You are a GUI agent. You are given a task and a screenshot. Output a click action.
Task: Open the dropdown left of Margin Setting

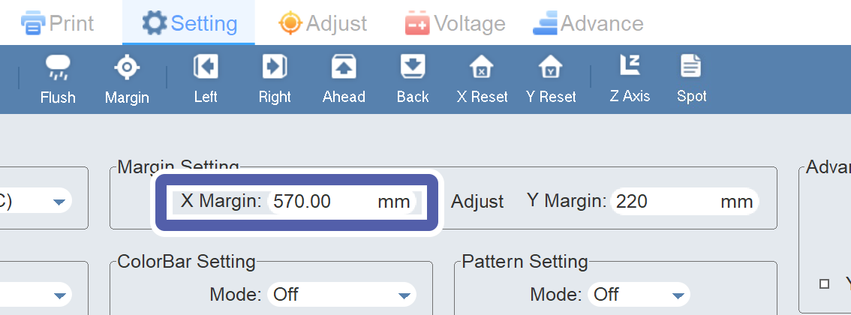click(59, 202)
